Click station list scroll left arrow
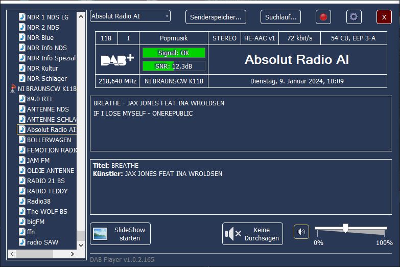The width and height of the screenshot is (400, 267). click(12, 254)
